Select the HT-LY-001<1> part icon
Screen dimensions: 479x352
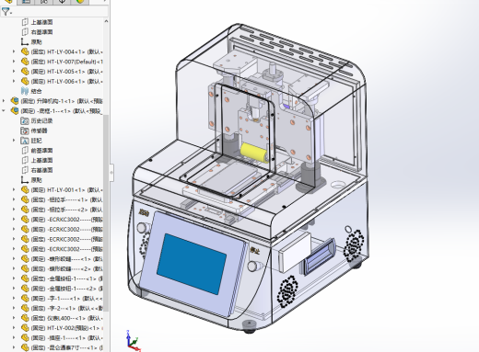(25, 190)
